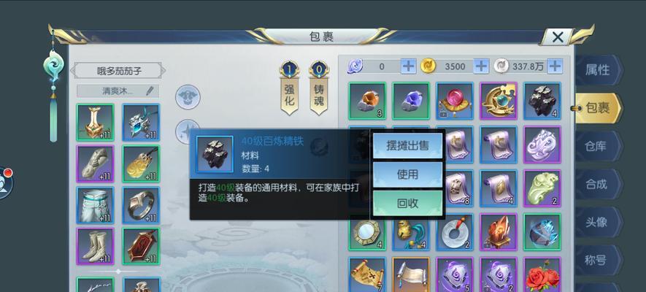This screenshot has height=292, width=646.
Task: Click the white boots equipment slot
Action: [95, 246]
